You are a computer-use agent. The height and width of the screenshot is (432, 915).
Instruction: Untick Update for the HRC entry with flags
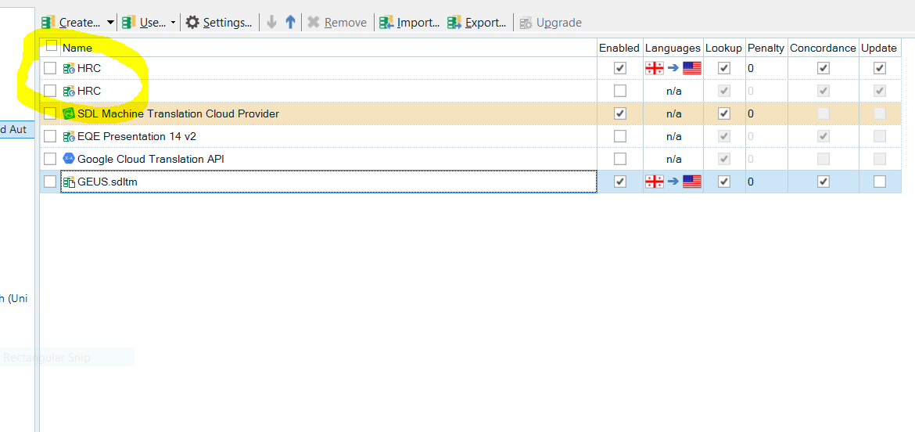click(x=879, y=68)
